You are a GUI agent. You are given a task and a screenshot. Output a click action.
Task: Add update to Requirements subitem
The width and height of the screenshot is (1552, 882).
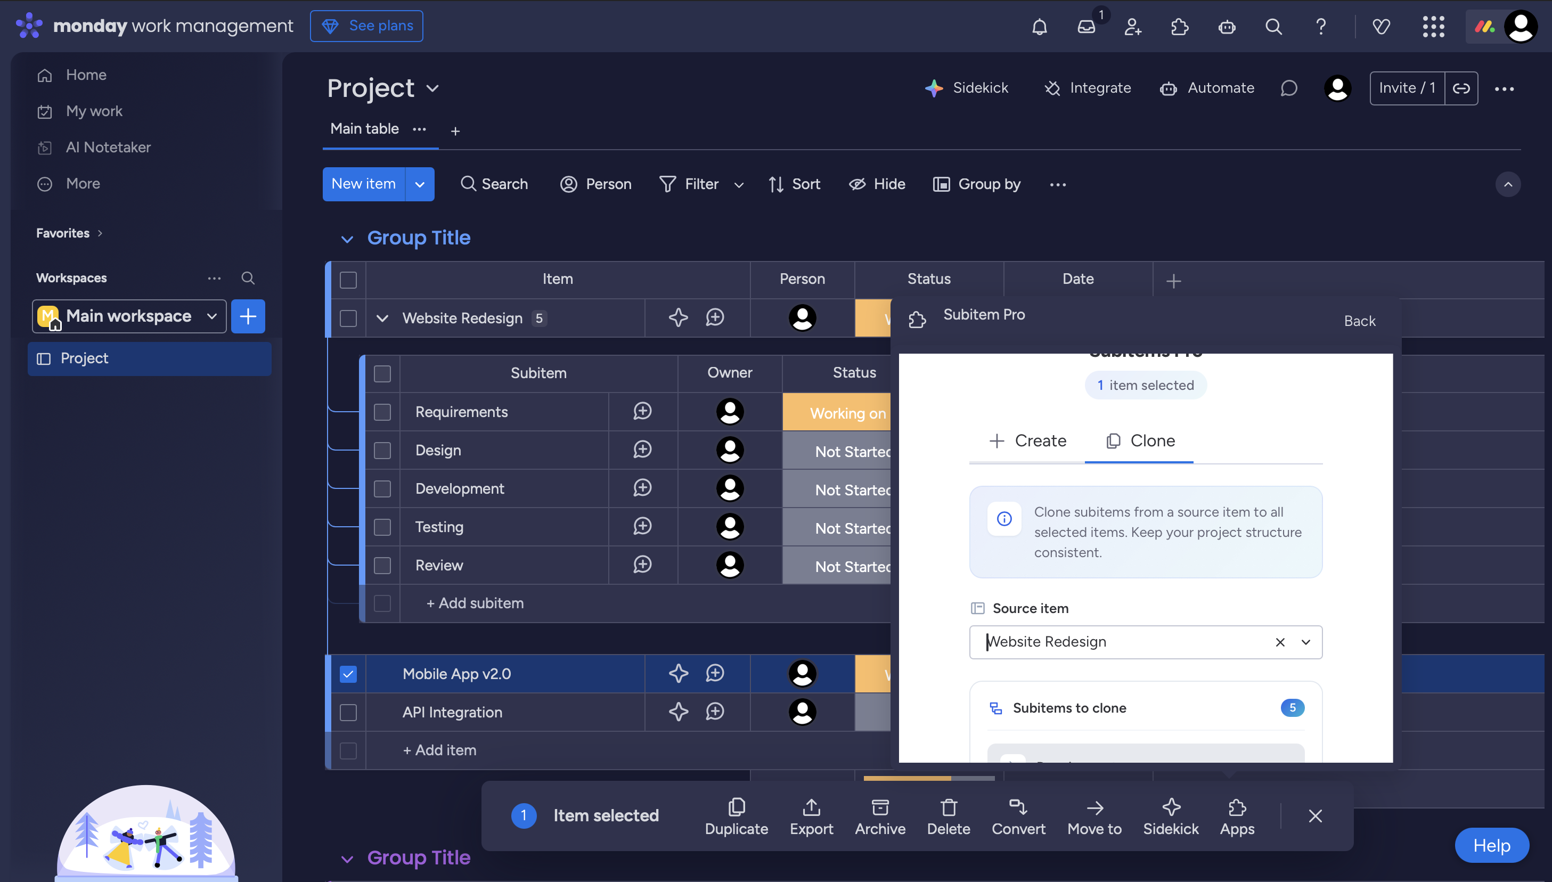click(642, 411)
